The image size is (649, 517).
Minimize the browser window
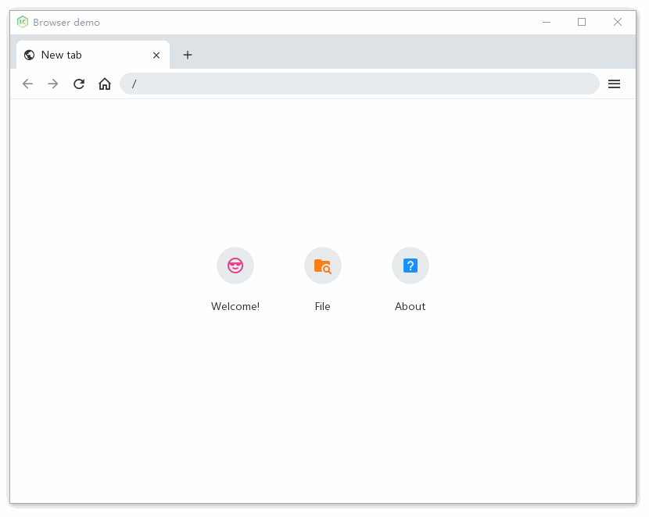[547, 22]
